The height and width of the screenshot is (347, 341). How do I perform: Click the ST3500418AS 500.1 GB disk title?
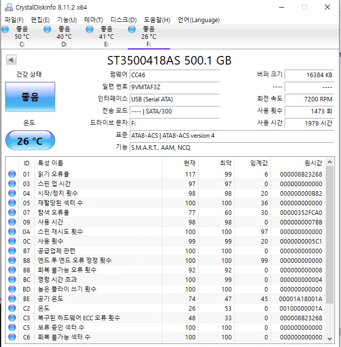[x=169, y=61]
